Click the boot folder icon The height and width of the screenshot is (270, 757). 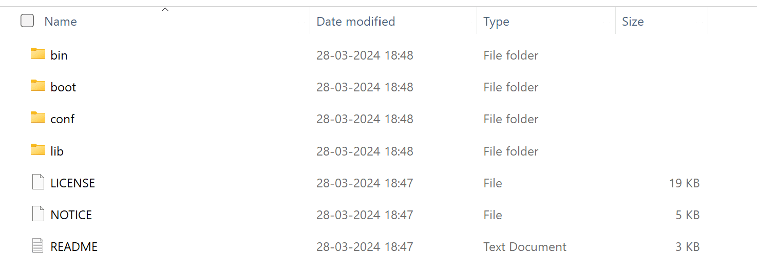(38, 86)
